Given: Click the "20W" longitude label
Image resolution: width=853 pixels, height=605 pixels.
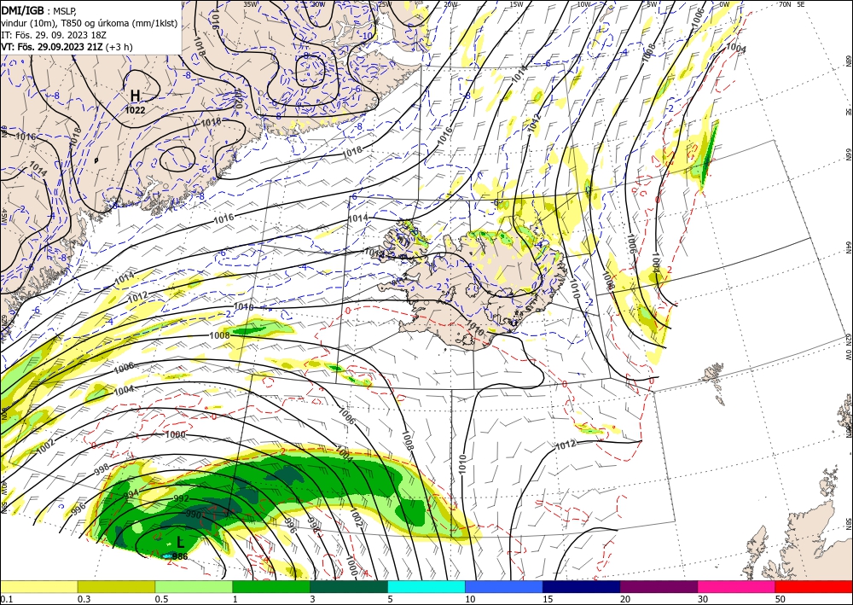Looking at the screenshot, I should (x=450, y=4).
